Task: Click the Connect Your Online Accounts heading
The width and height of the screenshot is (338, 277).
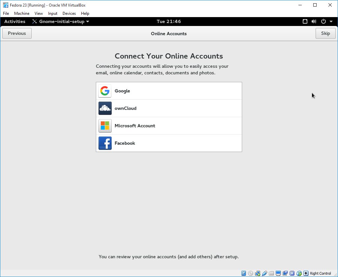Action: [x=169, y=56]
